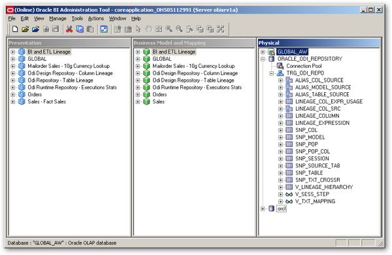Click the Save diskette toolbar icon
Screen dimensions: 392x255
click(56, 29)
